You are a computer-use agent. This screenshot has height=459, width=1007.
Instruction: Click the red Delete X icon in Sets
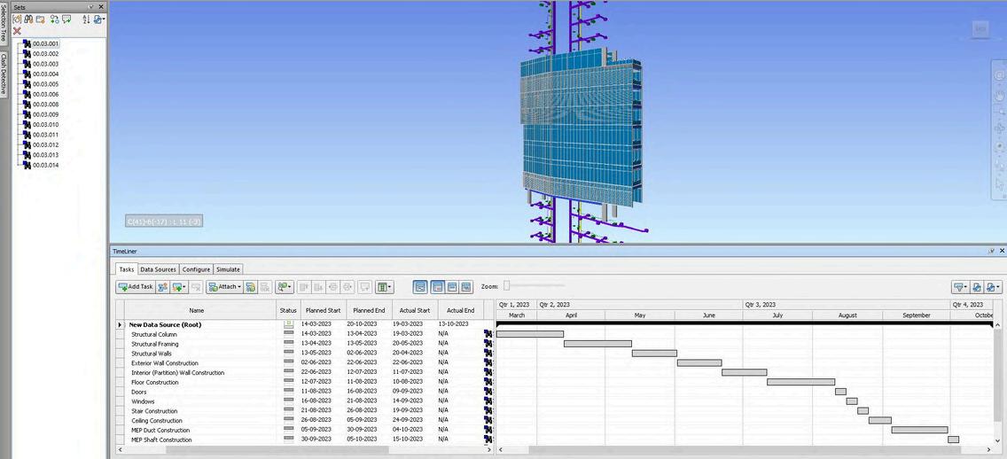click(x=18, y=31)
